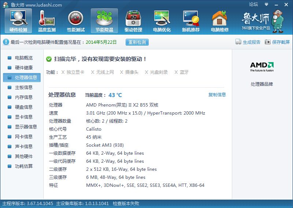The width and height of the screenshot is (293, 208).
Task: Click the MMX+, 3DNow!+ features value
Action: (x=145, y=185)
